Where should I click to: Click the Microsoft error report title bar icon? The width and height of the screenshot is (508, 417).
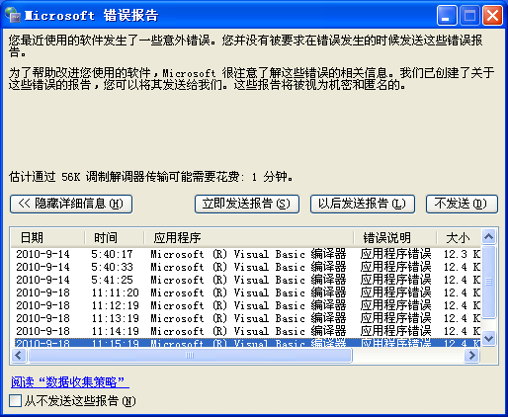pos(13,15)
